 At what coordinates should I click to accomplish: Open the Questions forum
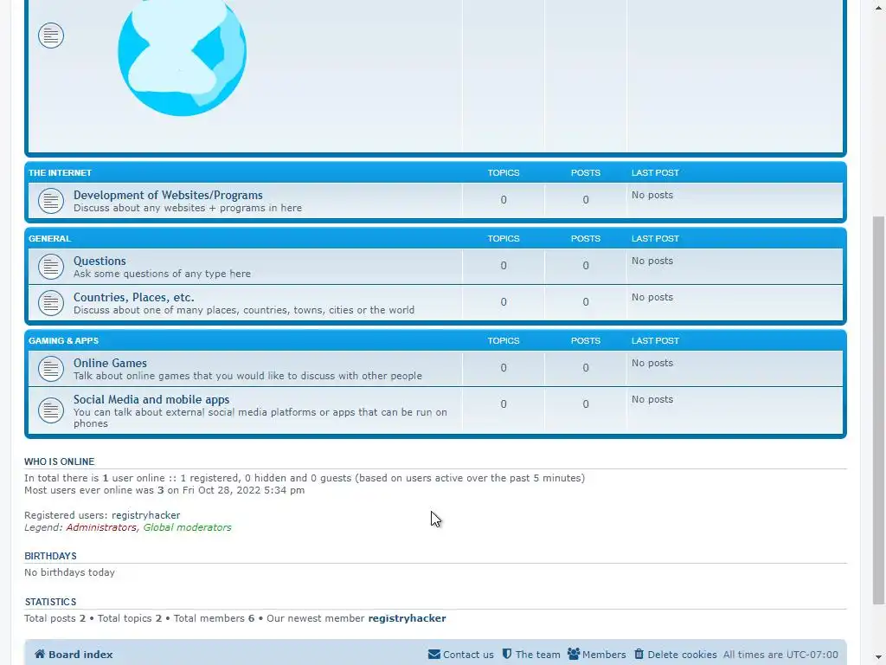[100, 261]
